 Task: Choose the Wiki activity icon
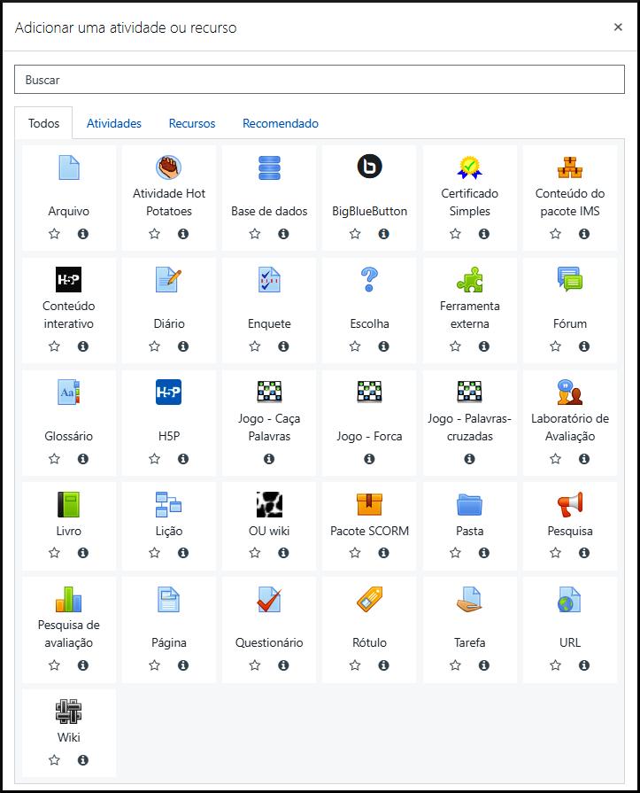coord(69,711)
